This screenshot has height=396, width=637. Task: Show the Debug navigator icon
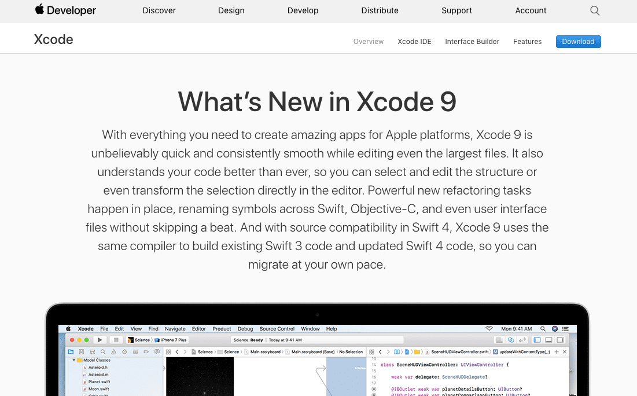[135, 351]
